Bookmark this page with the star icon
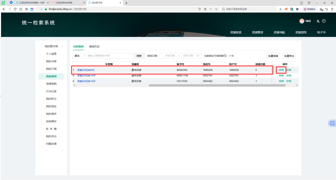The height and width of the screenshot is (180, 336). [x=205, y=9]
